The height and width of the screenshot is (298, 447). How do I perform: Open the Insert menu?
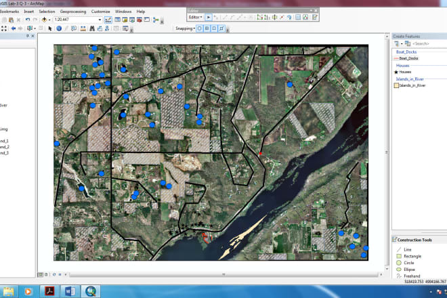29,12
